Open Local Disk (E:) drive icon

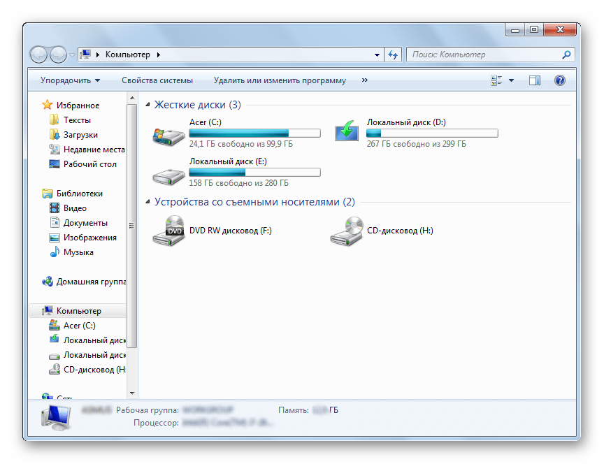(x=168, y=177)
